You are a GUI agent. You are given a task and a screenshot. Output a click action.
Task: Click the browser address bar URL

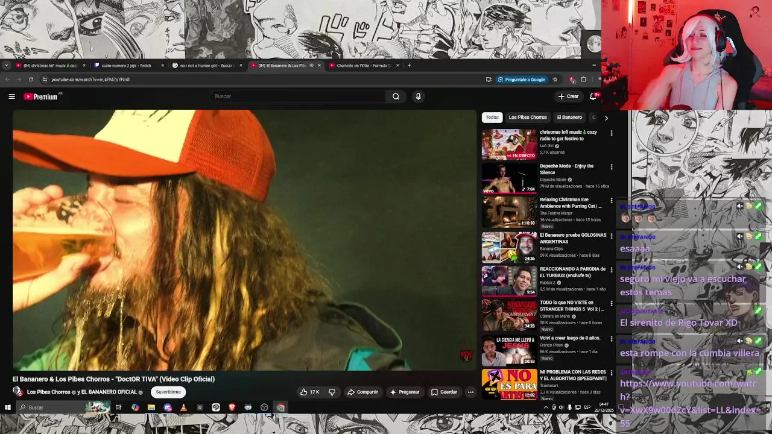pyautogui.click(x=90, y=79)
